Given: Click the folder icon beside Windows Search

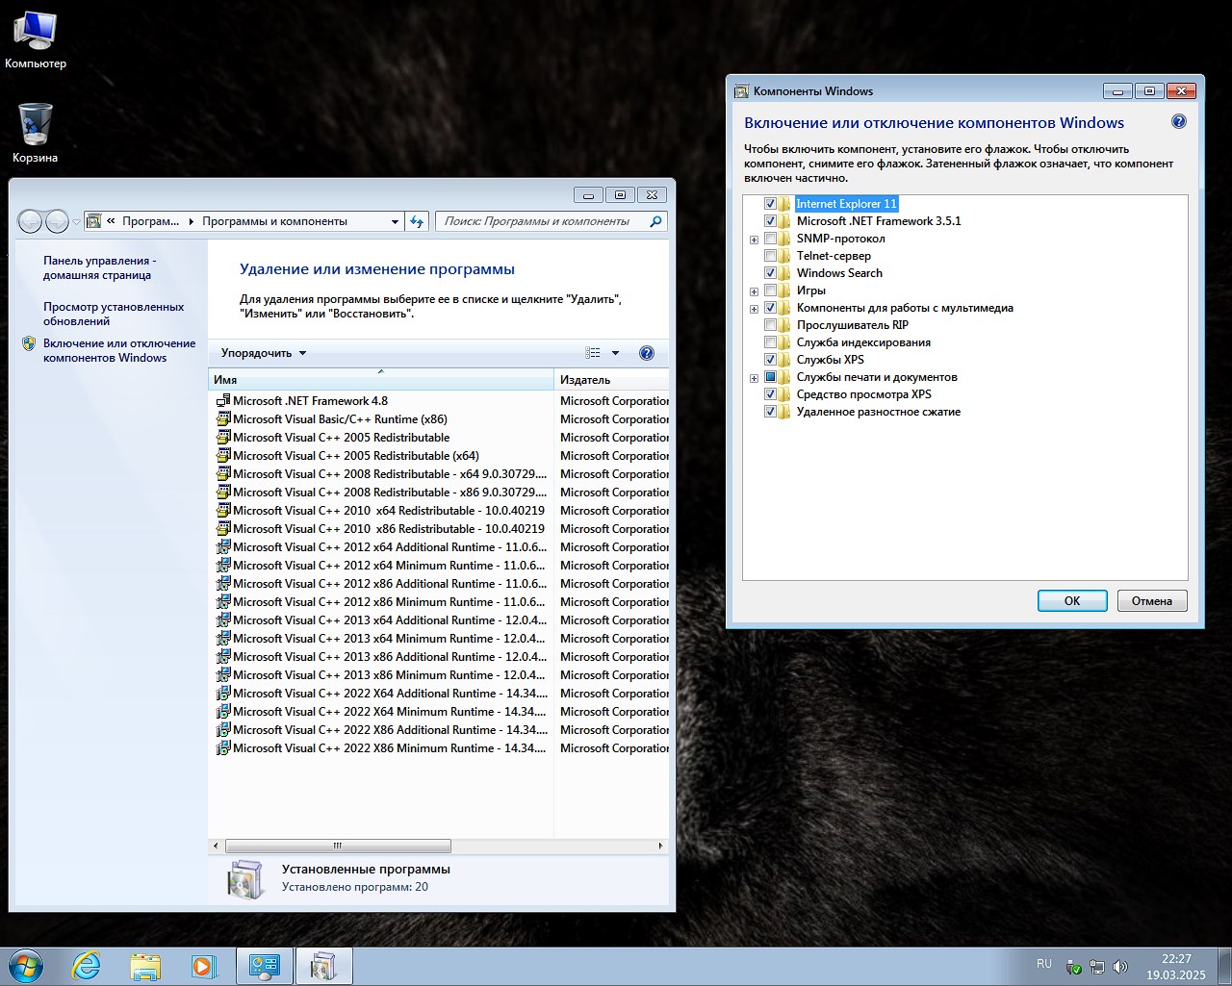Looking at the screenshot, I should click(785, 273).
